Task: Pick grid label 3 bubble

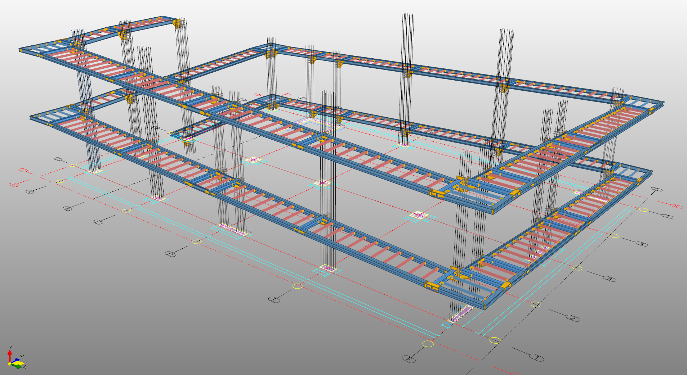Action: click(x=609, y=278)
